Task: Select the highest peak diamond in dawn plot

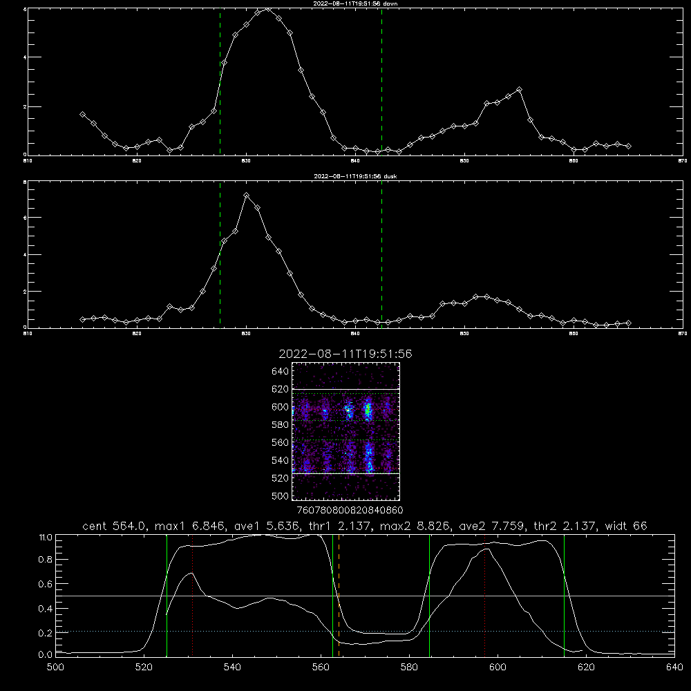Action: [268, 9]
